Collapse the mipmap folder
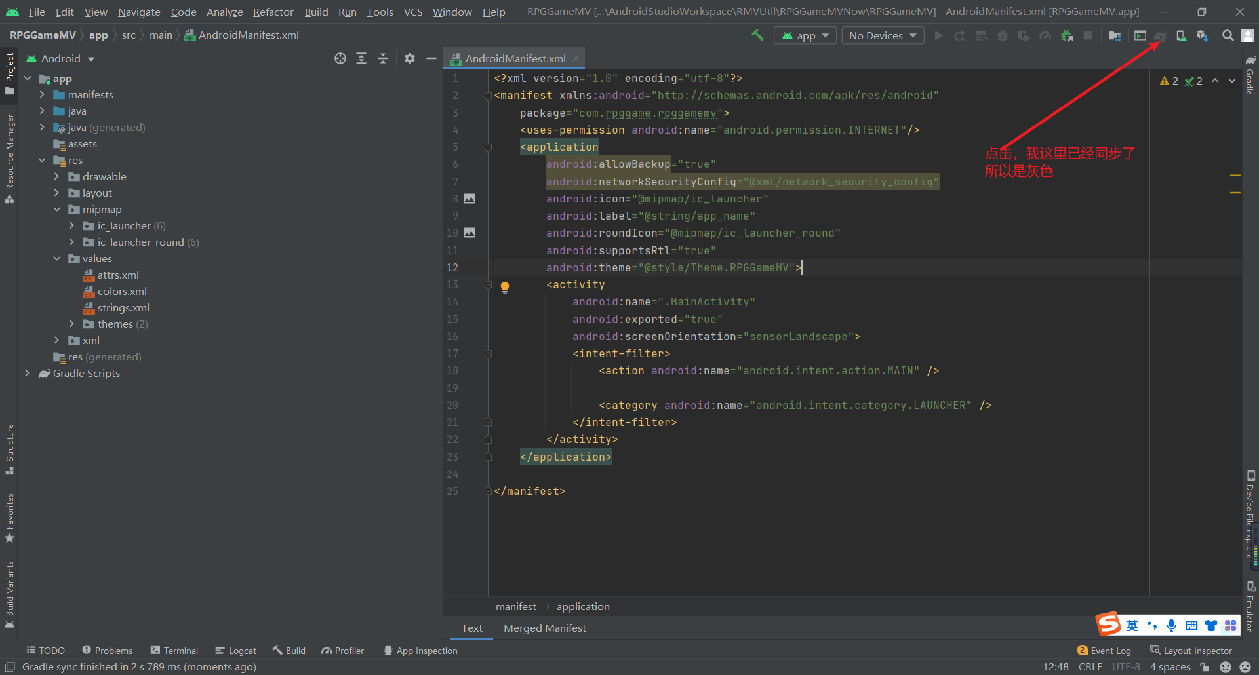 click(57, 209)
